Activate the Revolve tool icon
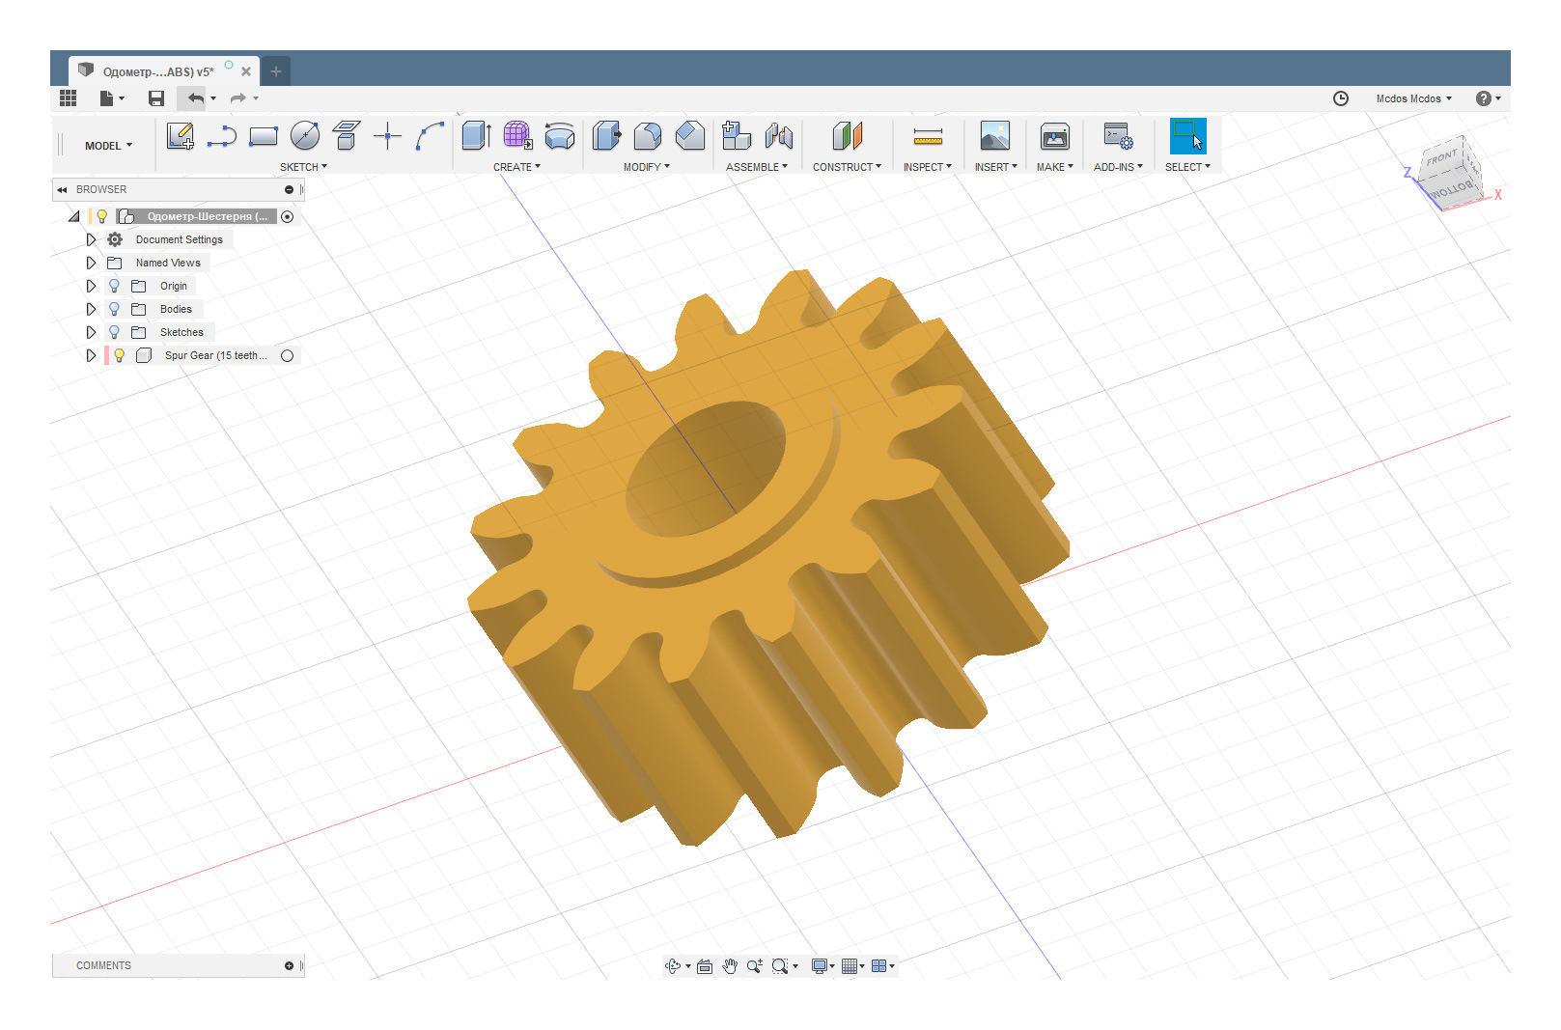The width and height of the screenshot is (1561, 1030). [560, 136]
